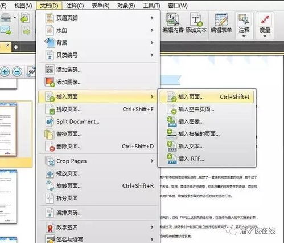Click the rotate 90° thumbnail icon

[31, 71]
